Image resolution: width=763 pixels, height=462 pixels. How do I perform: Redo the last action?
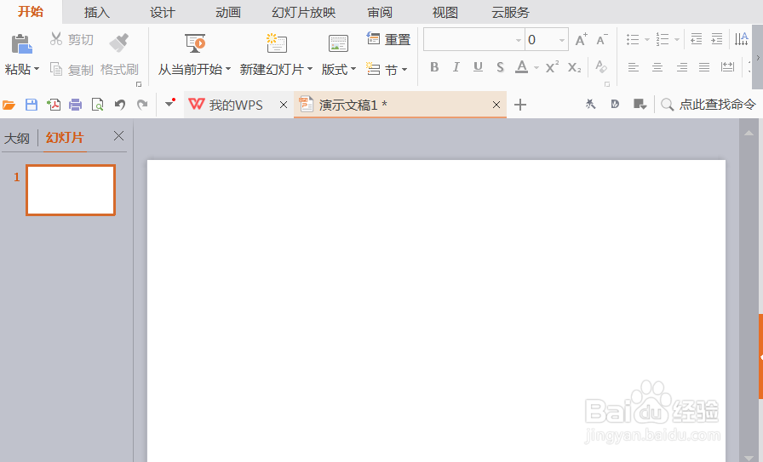pyautogui.click(x=142, y=105)
